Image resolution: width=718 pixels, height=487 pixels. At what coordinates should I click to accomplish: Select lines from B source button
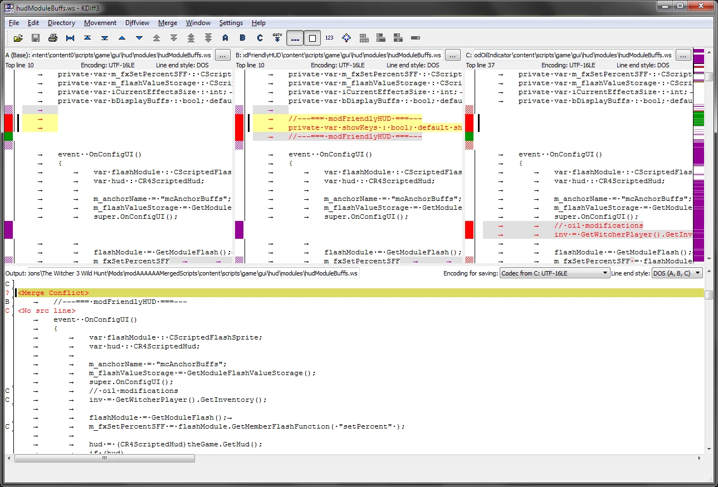click(x=242, y=38)
